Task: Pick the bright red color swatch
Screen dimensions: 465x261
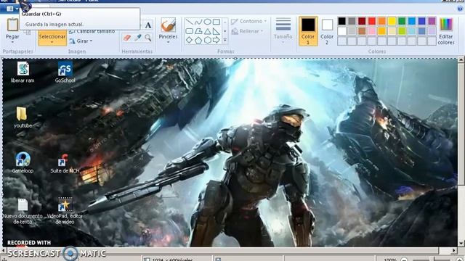Action: point(372,21)
